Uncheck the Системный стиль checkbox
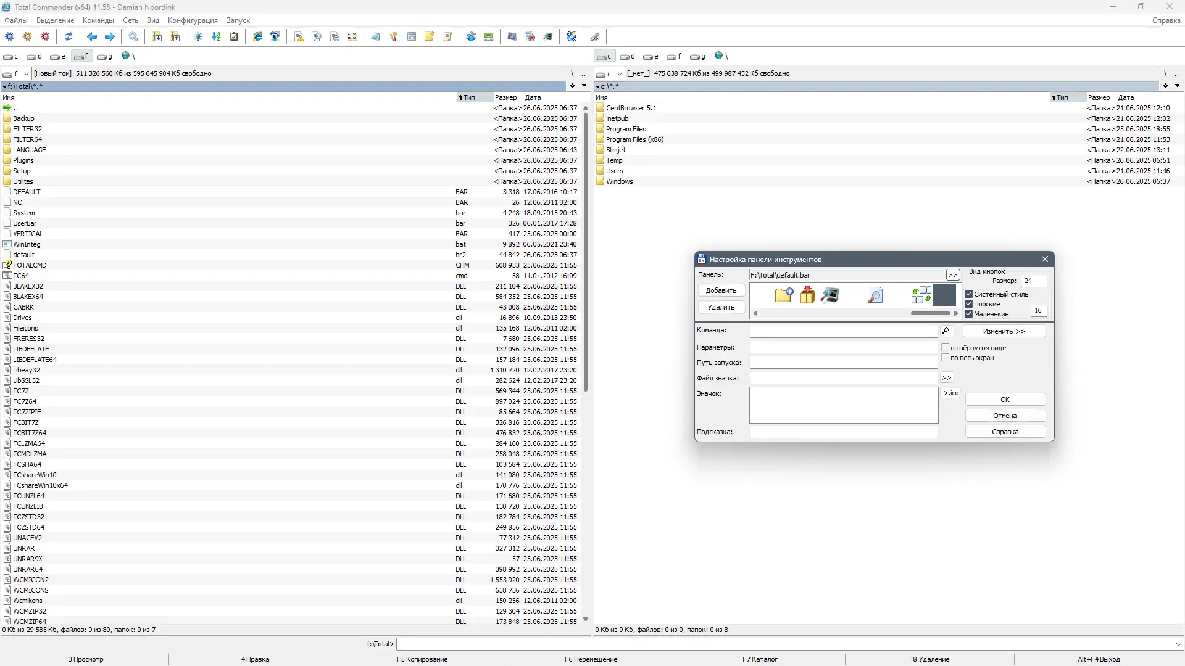This screenshot has width=1185, height=666. click(969, 294)
